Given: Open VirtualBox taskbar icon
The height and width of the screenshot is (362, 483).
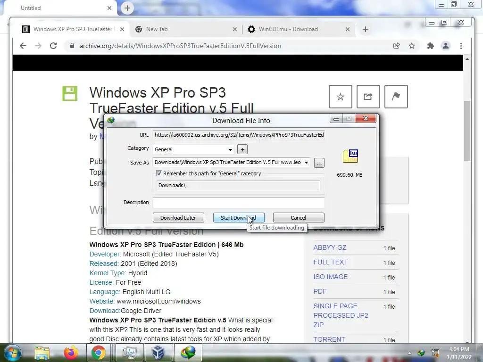Looking at the screenshot, I should click(158, 353).
